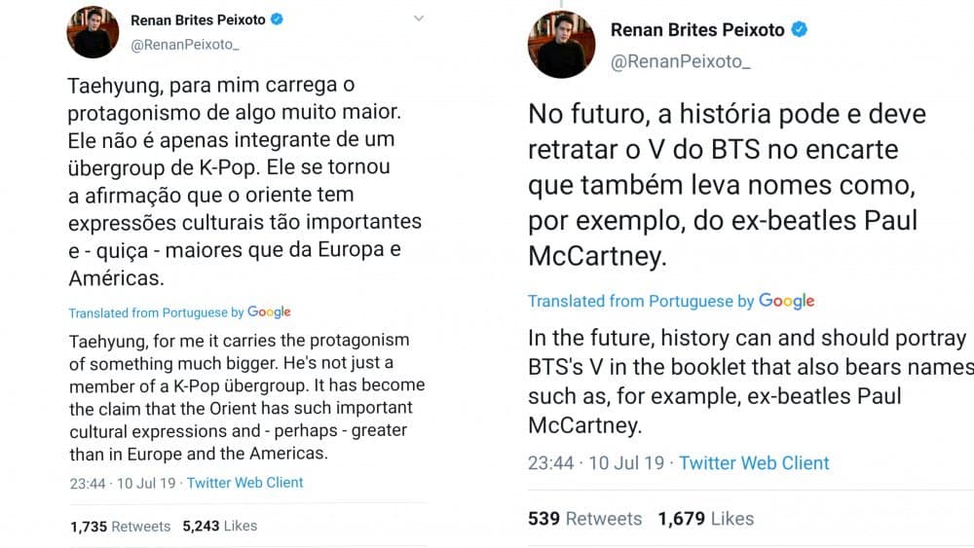The height and width of the screenshot is (548, 974).
Task: Open the Twitter Web Client link on the left tweet
Action: pyautogui.click(x=244, y=483)
